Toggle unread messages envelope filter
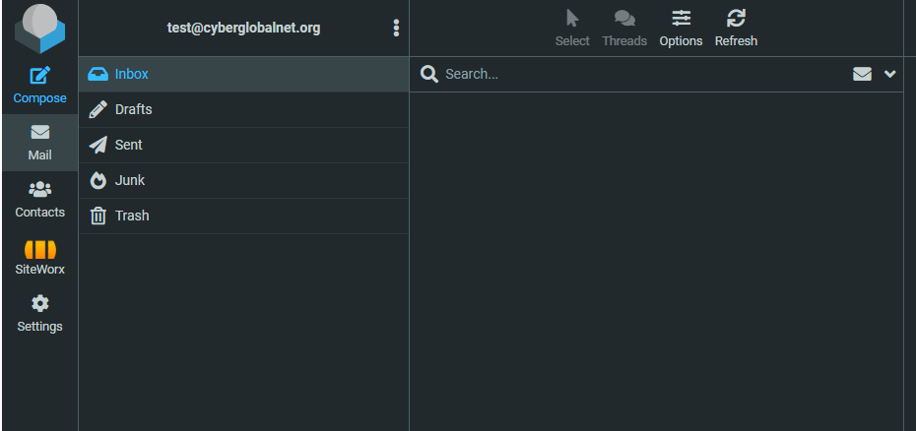 862,74
